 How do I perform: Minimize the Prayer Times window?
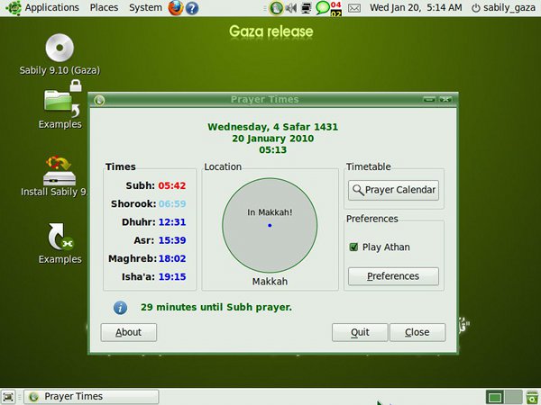[429, 100]
